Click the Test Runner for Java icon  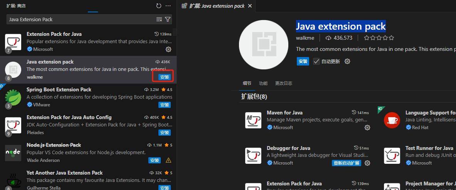pos(392,156)
